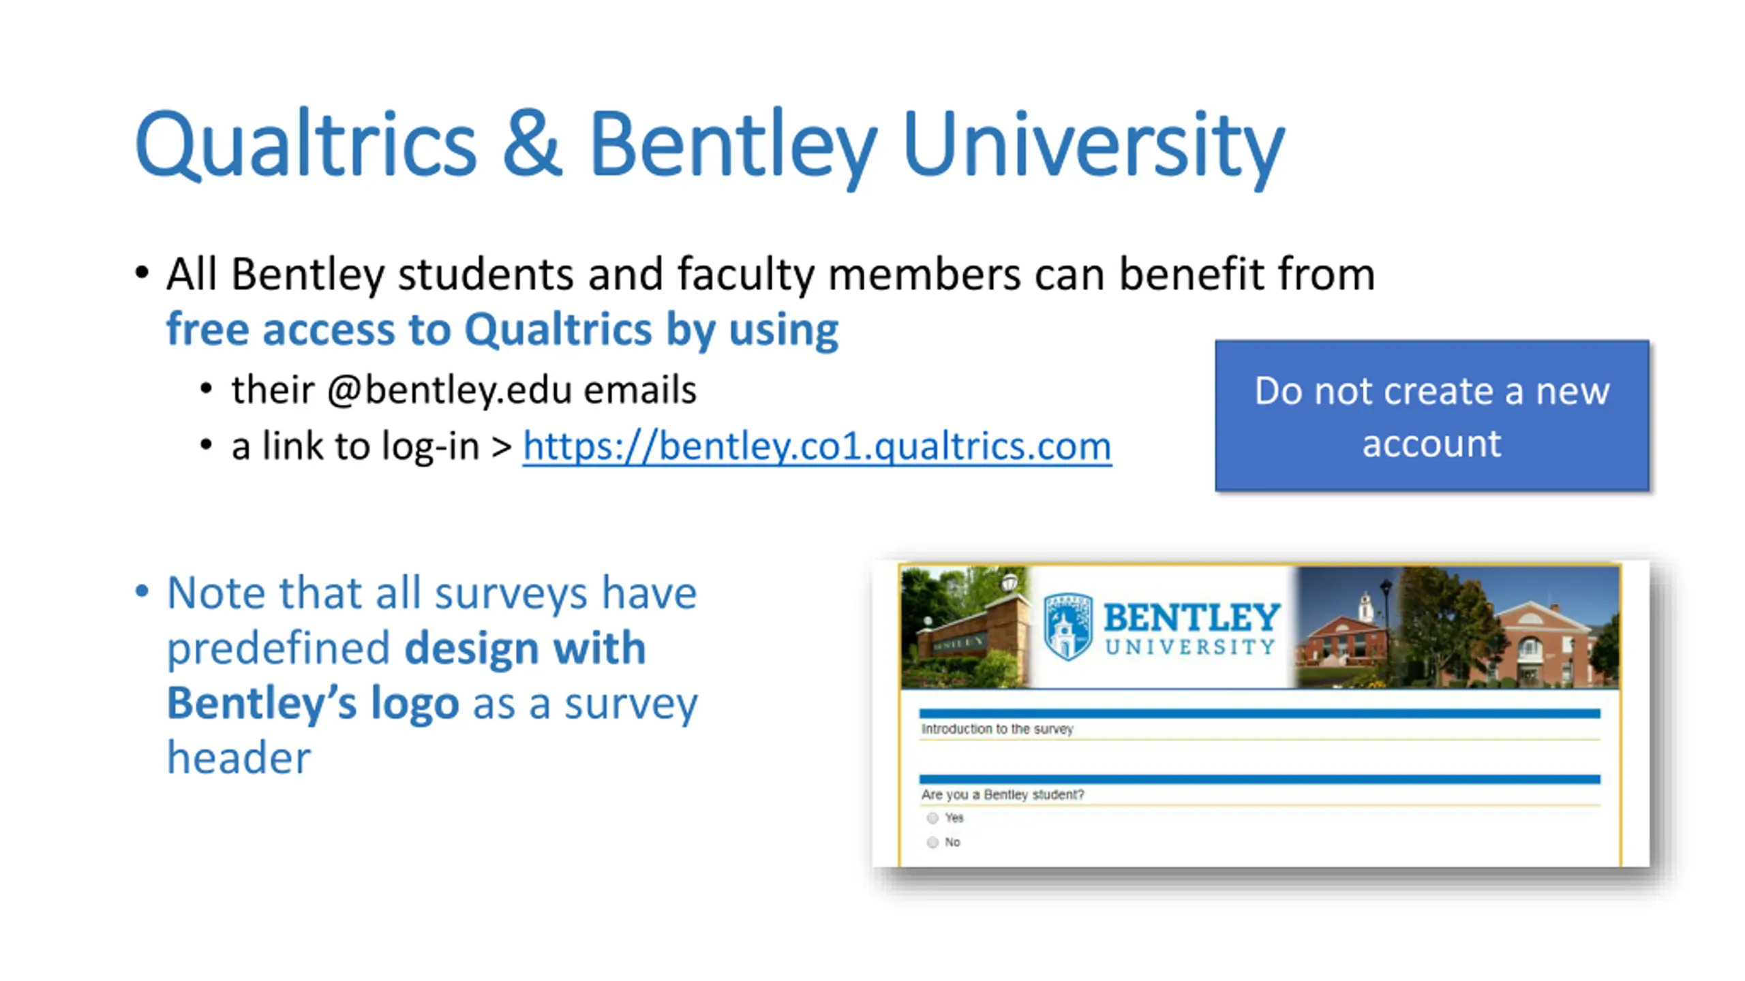Click the white clock tower in campus photo
The image size is (1745, 981).
click(x=1365, y=606)
